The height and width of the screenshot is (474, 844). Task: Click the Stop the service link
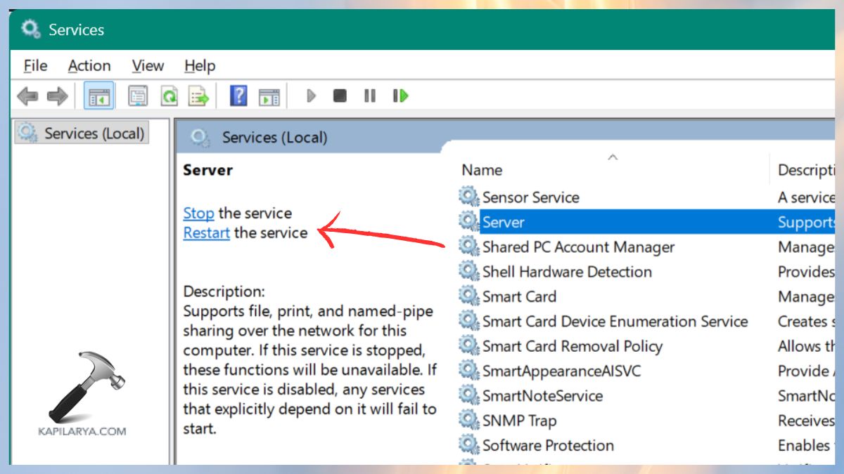198,213
